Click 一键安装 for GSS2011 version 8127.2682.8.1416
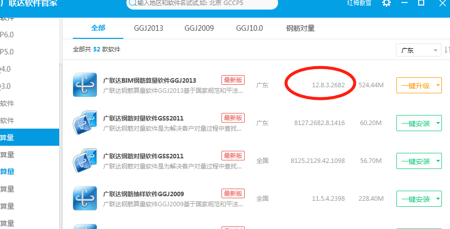This screenshot has height=229, width=450. coord(415,123)
